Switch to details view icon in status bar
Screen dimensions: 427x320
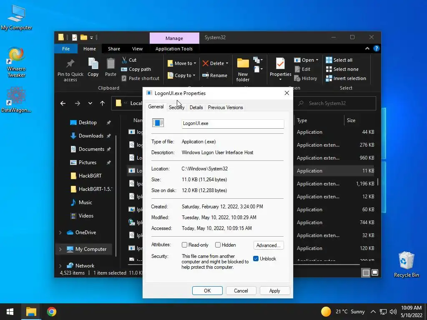[x=366, y=272]
